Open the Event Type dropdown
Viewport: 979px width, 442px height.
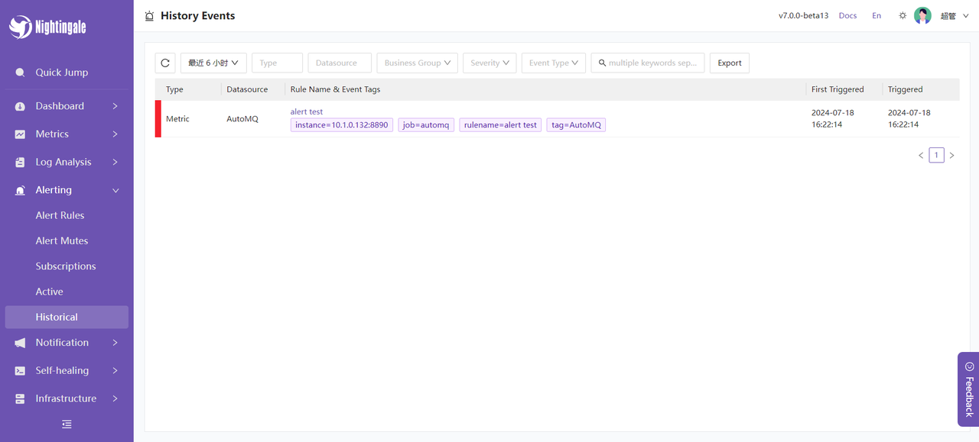[554, 63]
